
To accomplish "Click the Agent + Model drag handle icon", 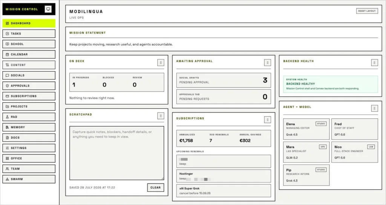I will pos(374,108).
